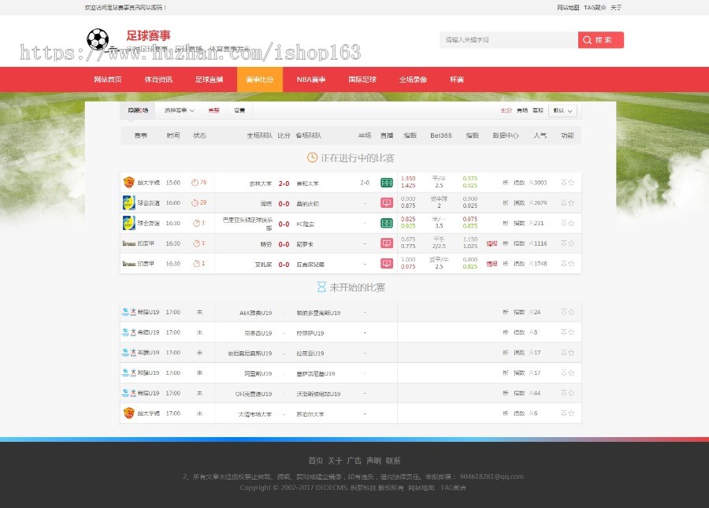Viewport: 709px width, 508px height.
Task: Pin the 3003-popularity match to top
Action: pos(563,183)
